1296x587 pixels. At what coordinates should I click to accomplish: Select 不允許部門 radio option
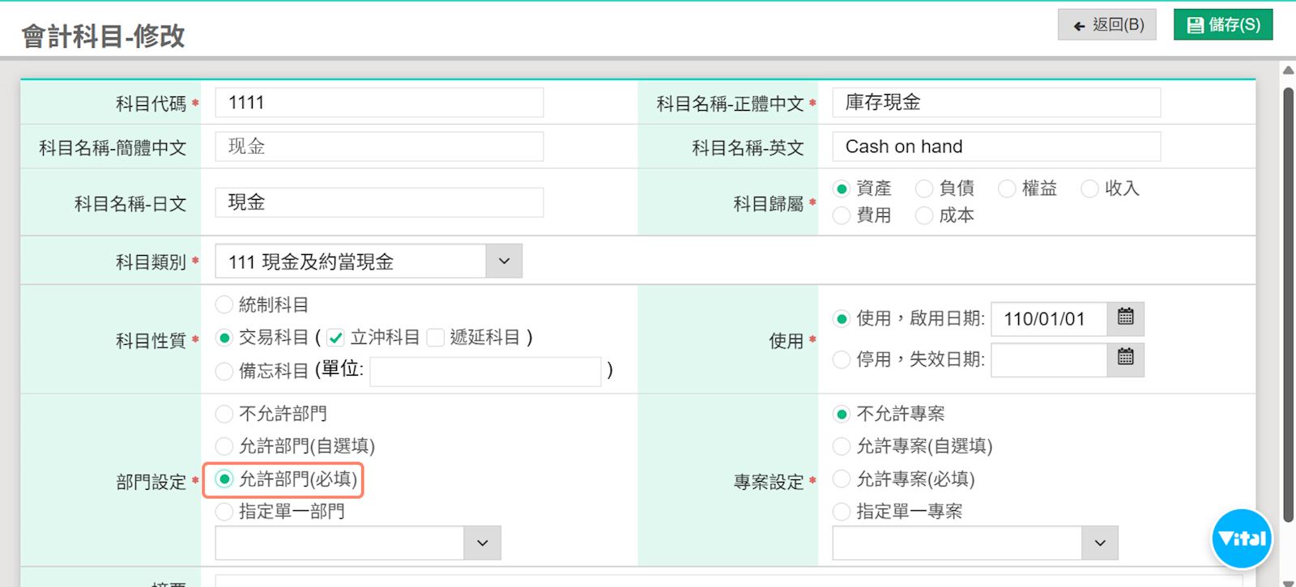(224, 415)
